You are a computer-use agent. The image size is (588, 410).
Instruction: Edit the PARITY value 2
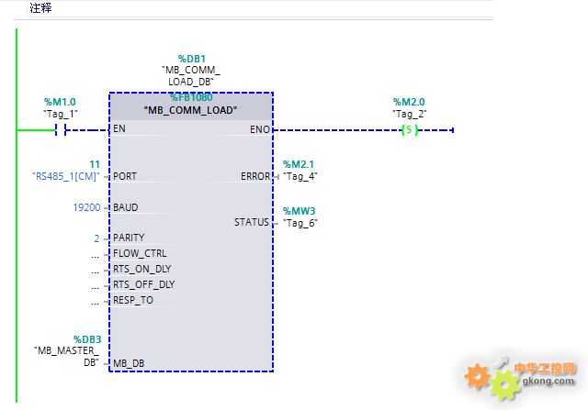(x=96, y=238)
